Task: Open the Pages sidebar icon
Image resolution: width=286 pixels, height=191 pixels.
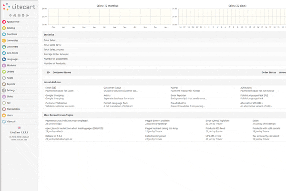Action: click(x=4, y=78)
